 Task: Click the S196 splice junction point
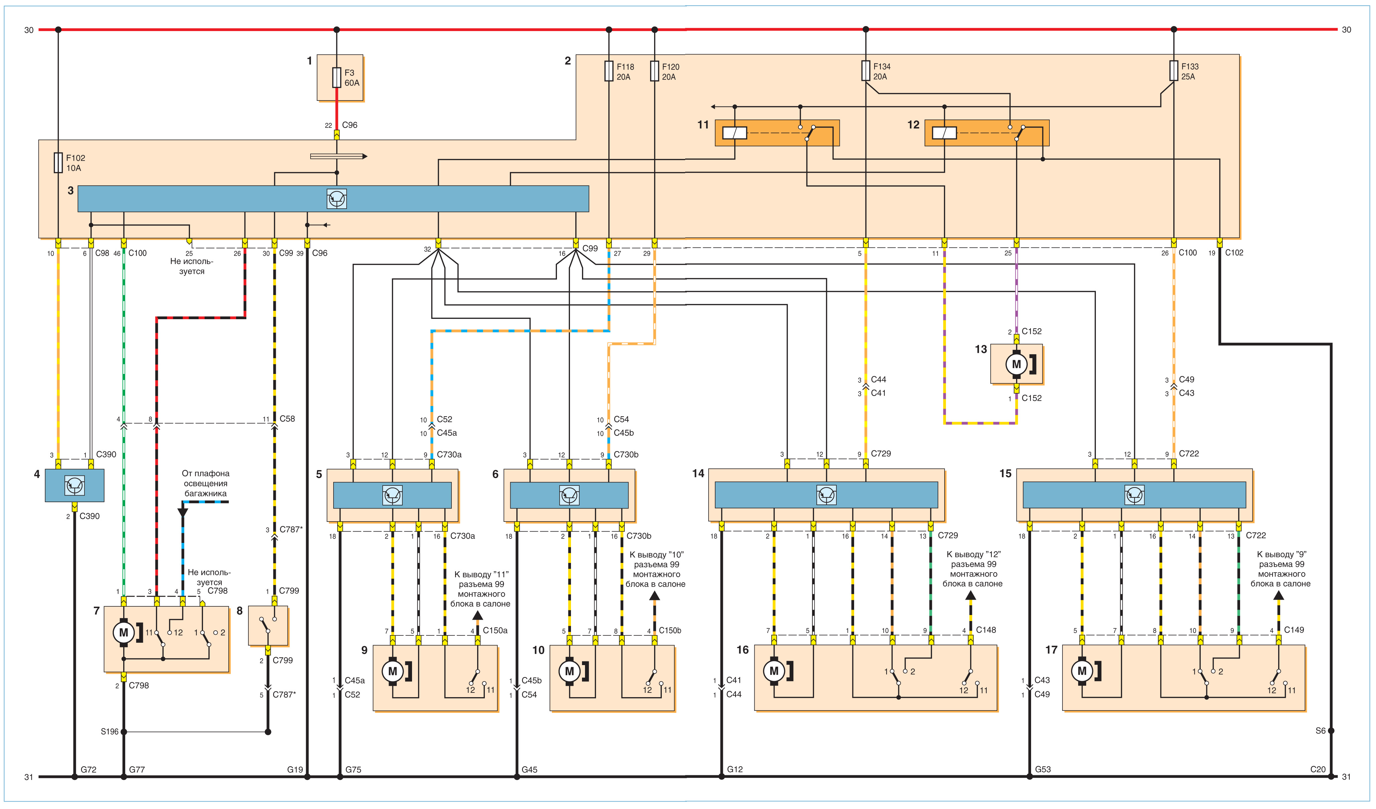pos(124,732)
